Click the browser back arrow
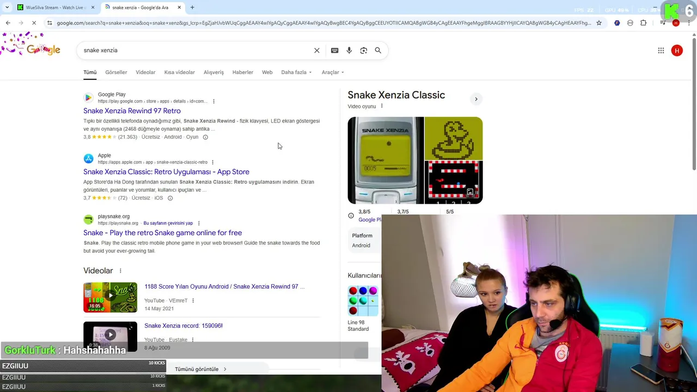This screenshot has height=392, width=697. tap(8, 23)
